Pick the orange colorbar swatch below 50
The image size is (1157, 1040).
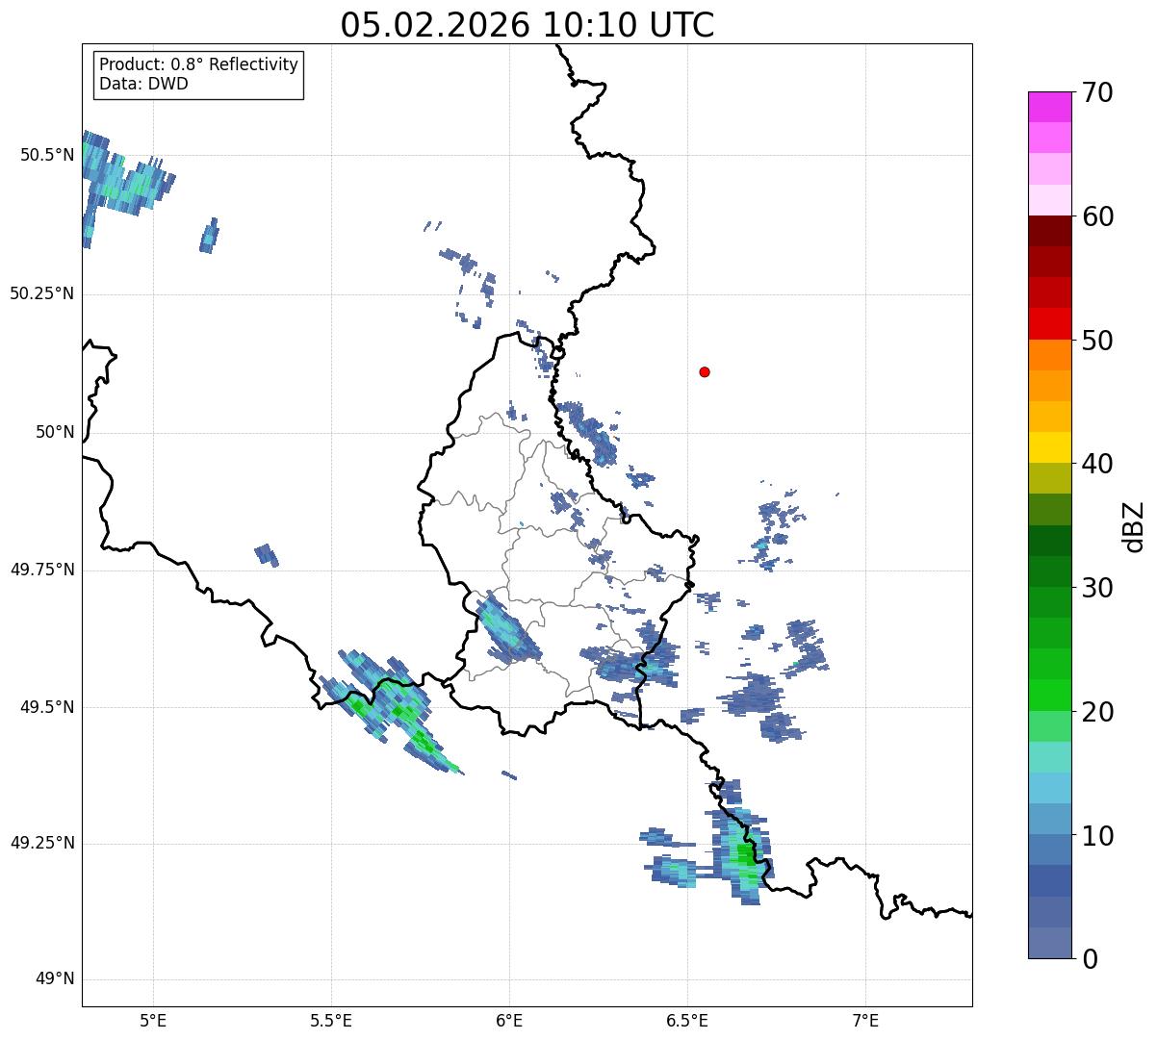tap(1049, 355)
